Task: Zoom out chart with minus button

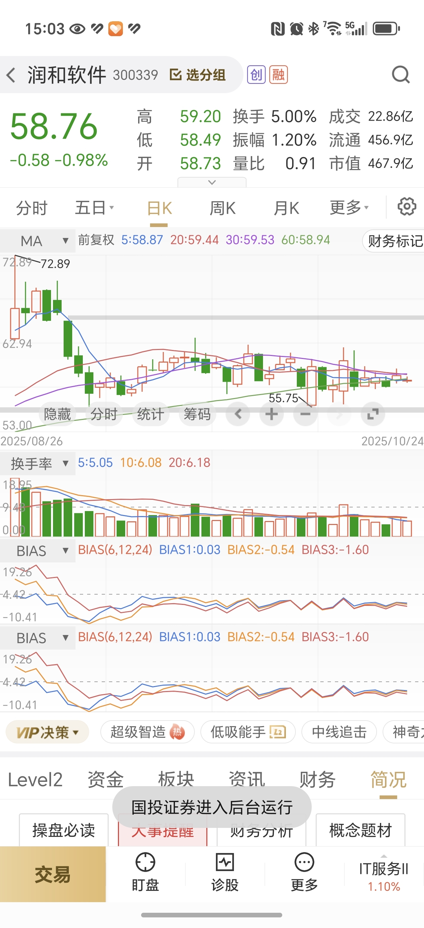Action: tap(305, 414)
